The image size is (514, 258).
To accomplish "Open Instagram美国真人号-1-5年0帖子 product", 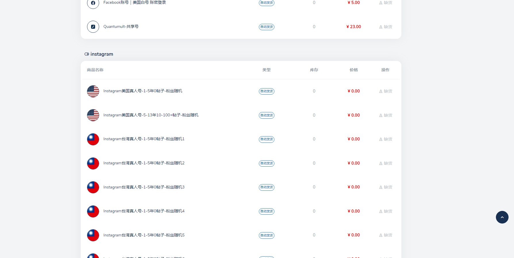I will (143, 91).
